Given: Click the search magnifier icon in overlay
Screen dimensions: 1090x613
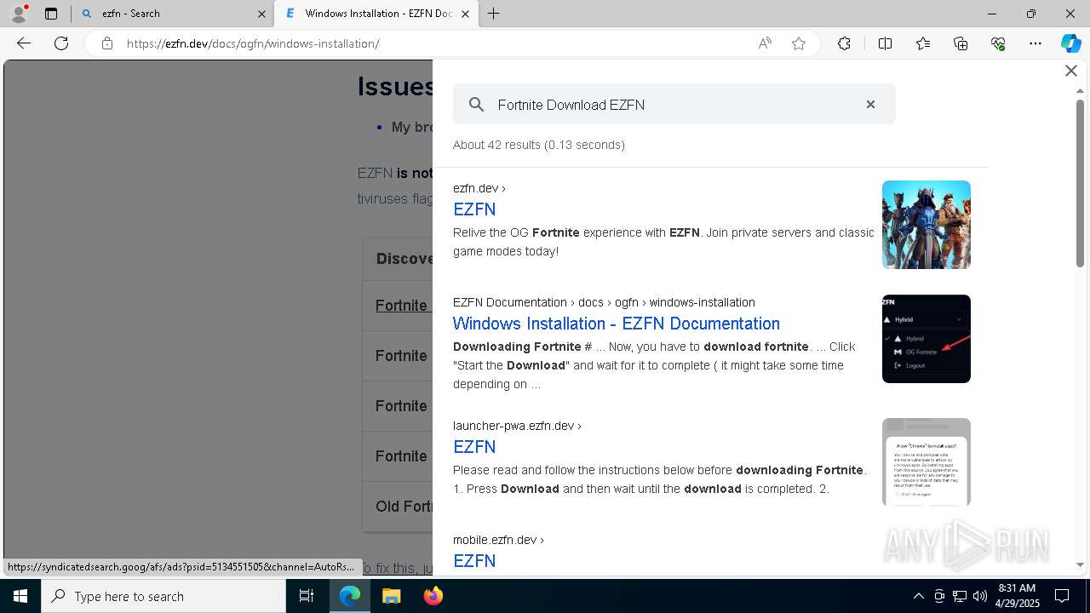Looking at the screenshot, I should (477, 105).
